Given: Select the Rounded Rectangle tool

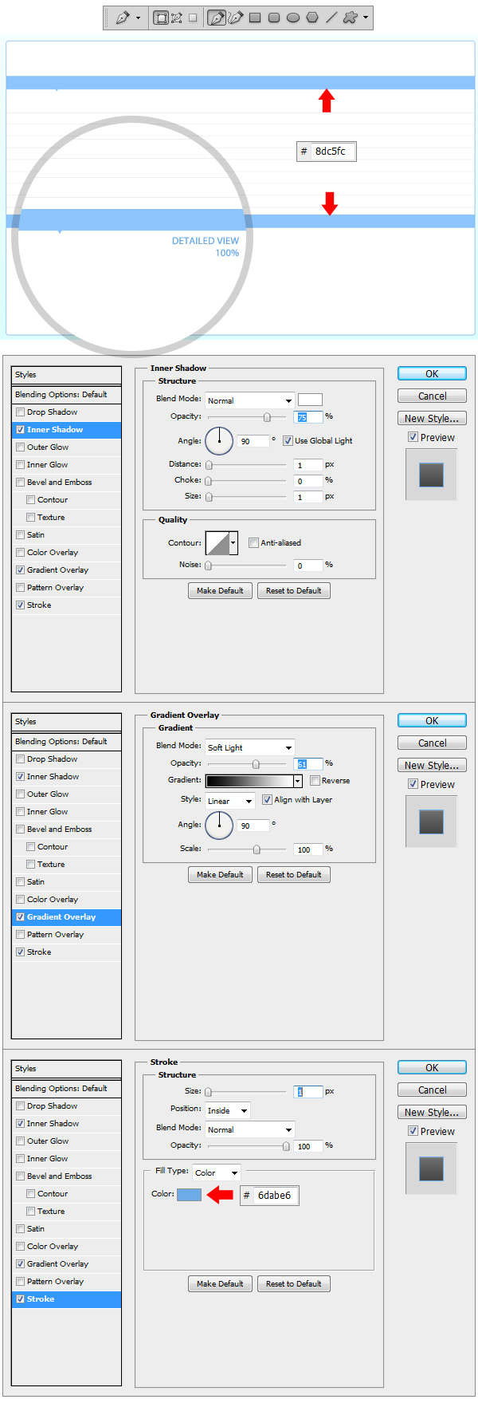Looking at the screenshot, I should [274, 18].
